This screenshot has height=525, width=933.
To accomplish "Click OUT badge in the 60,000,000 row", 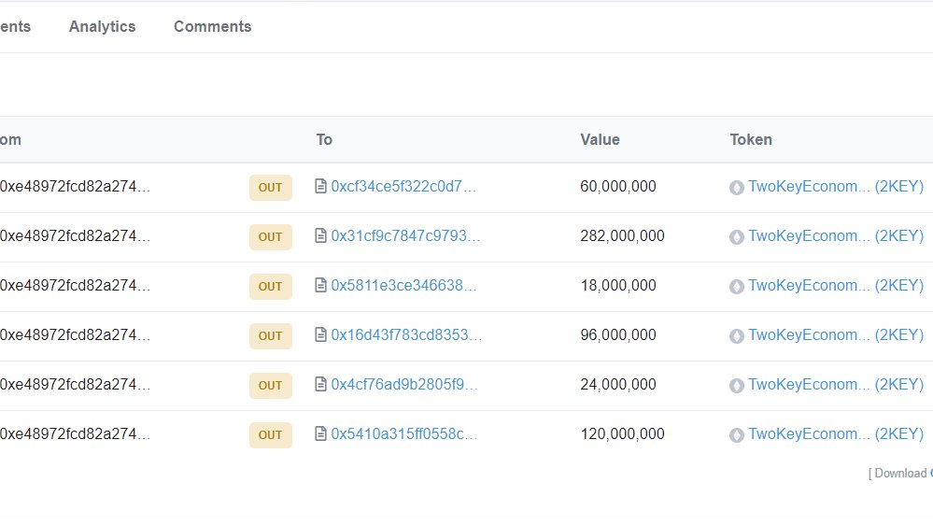I will point(270,188).
